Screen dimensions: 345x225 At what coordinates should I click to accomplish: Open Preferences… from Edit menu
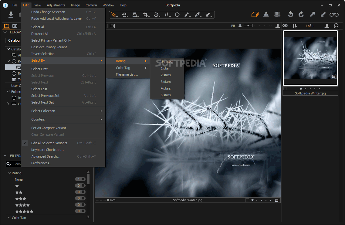[x=63, y=163]
